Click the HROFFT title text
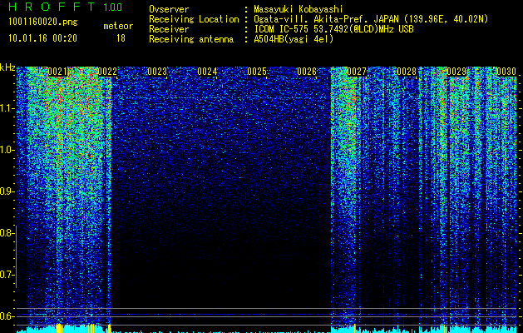This screenshot has height=333, width=523. click(x=52, y=7)
